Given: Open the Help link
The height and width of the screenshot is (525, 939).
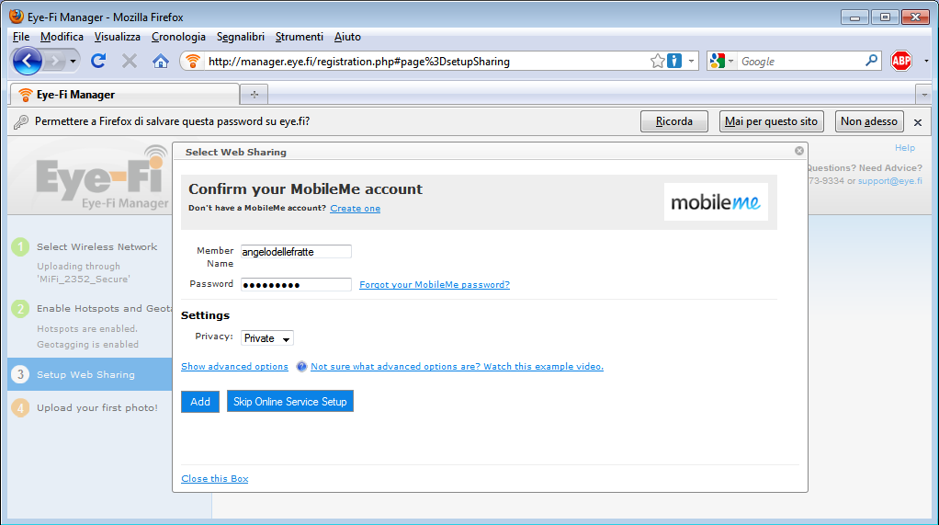Looking at the screenshot, I should (905, 147).
